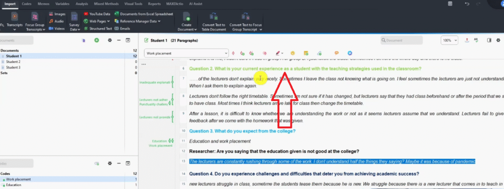Viewport: 504px width, 189px height.
Task: Select the Student 3 document
Action: pos(69,67)
